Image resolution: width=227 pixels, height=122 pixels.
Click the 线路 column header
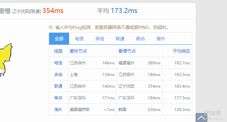click(58, 51)
